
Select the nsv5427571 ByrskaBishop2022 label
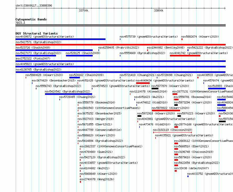[38, 42]
